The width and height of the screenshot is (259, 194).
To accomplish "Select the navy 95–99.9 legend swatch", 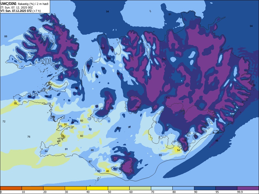I will pyautogui.click(x=226, y=188).
